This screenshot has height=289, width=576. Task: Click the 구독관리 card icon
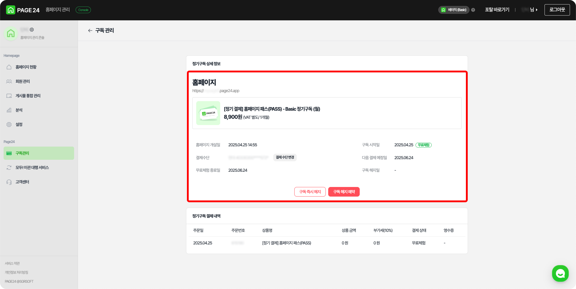tap(9, 153)
